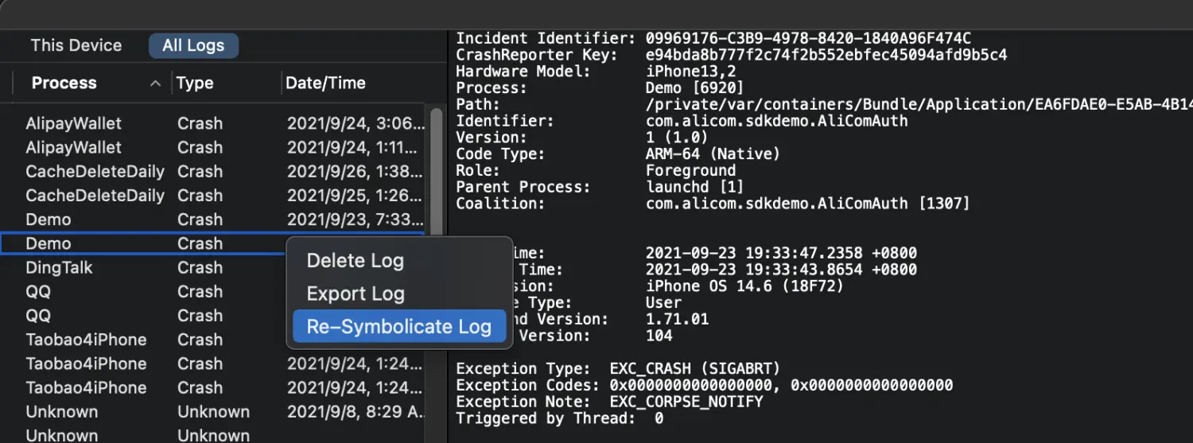This screenshot has height=443, width=1193.
Task: Select the DingTalk crash log
Action: pyautogui.click(x=59, y=267)
